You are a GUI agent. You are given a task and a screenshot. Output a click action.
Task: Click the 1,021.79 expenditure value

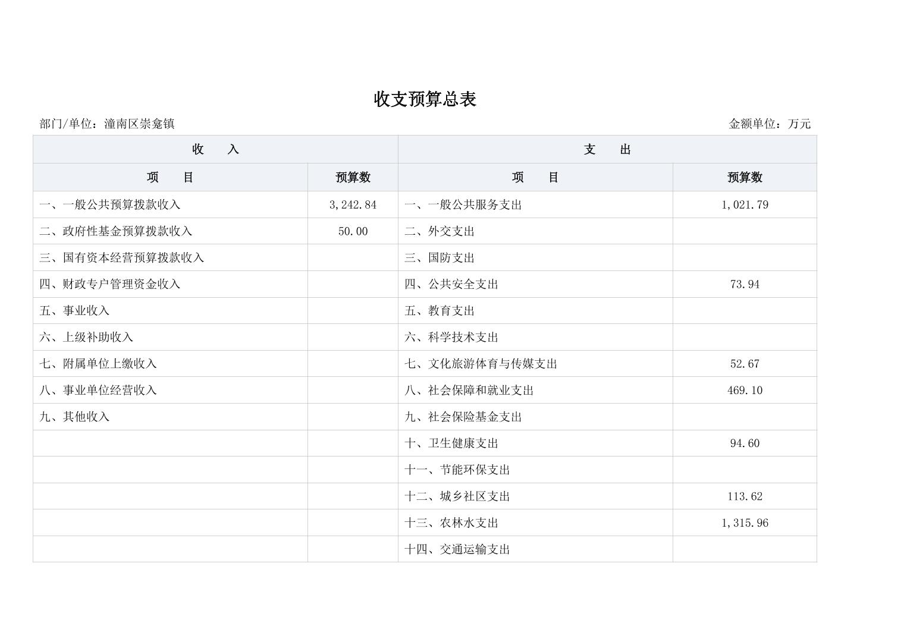click(745, 204)
